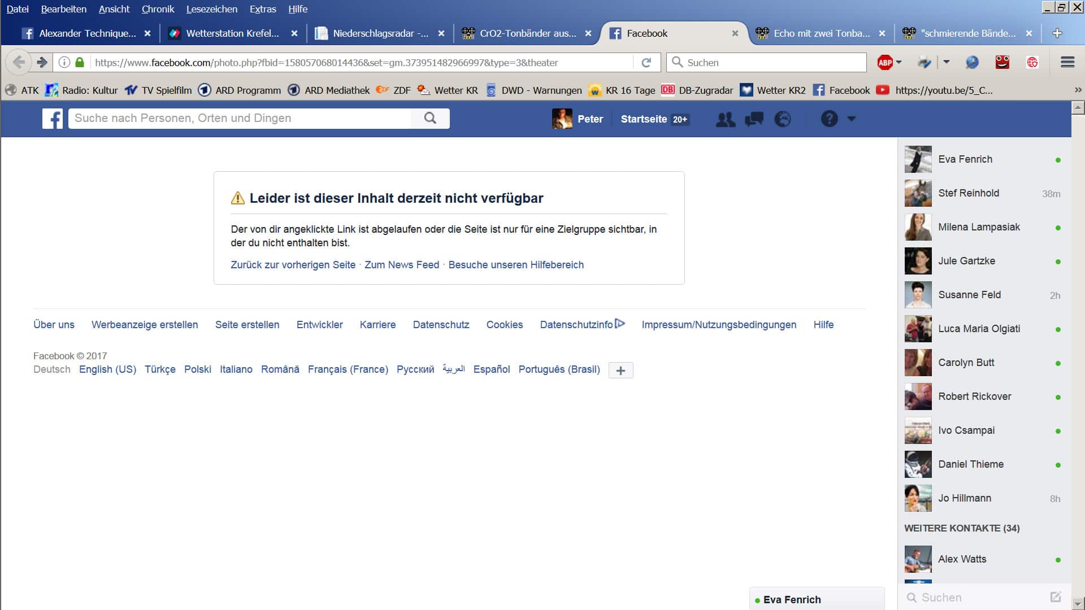The image size is (1085, 610).
Task: Switch to the Wetterstation Krefeld tab
Action: click(x=232, y=33)
